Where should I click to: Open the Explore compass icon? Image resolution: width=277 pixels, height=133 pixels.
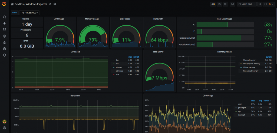pos(4,36)
